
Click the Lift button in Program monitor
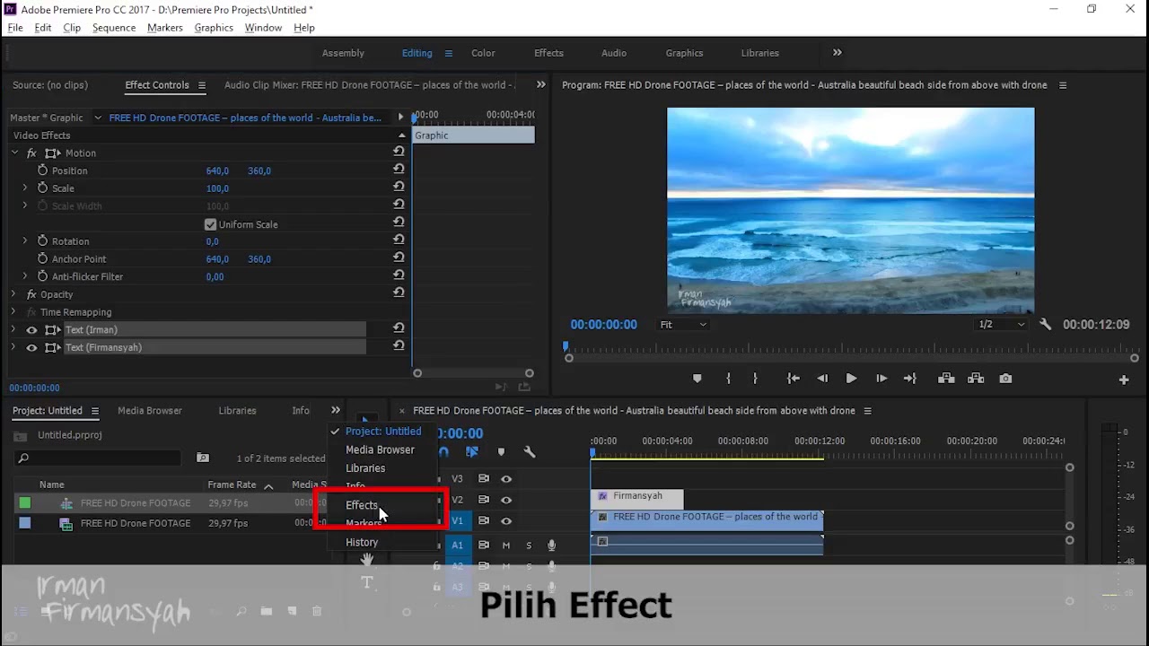[x=946, y=379]
